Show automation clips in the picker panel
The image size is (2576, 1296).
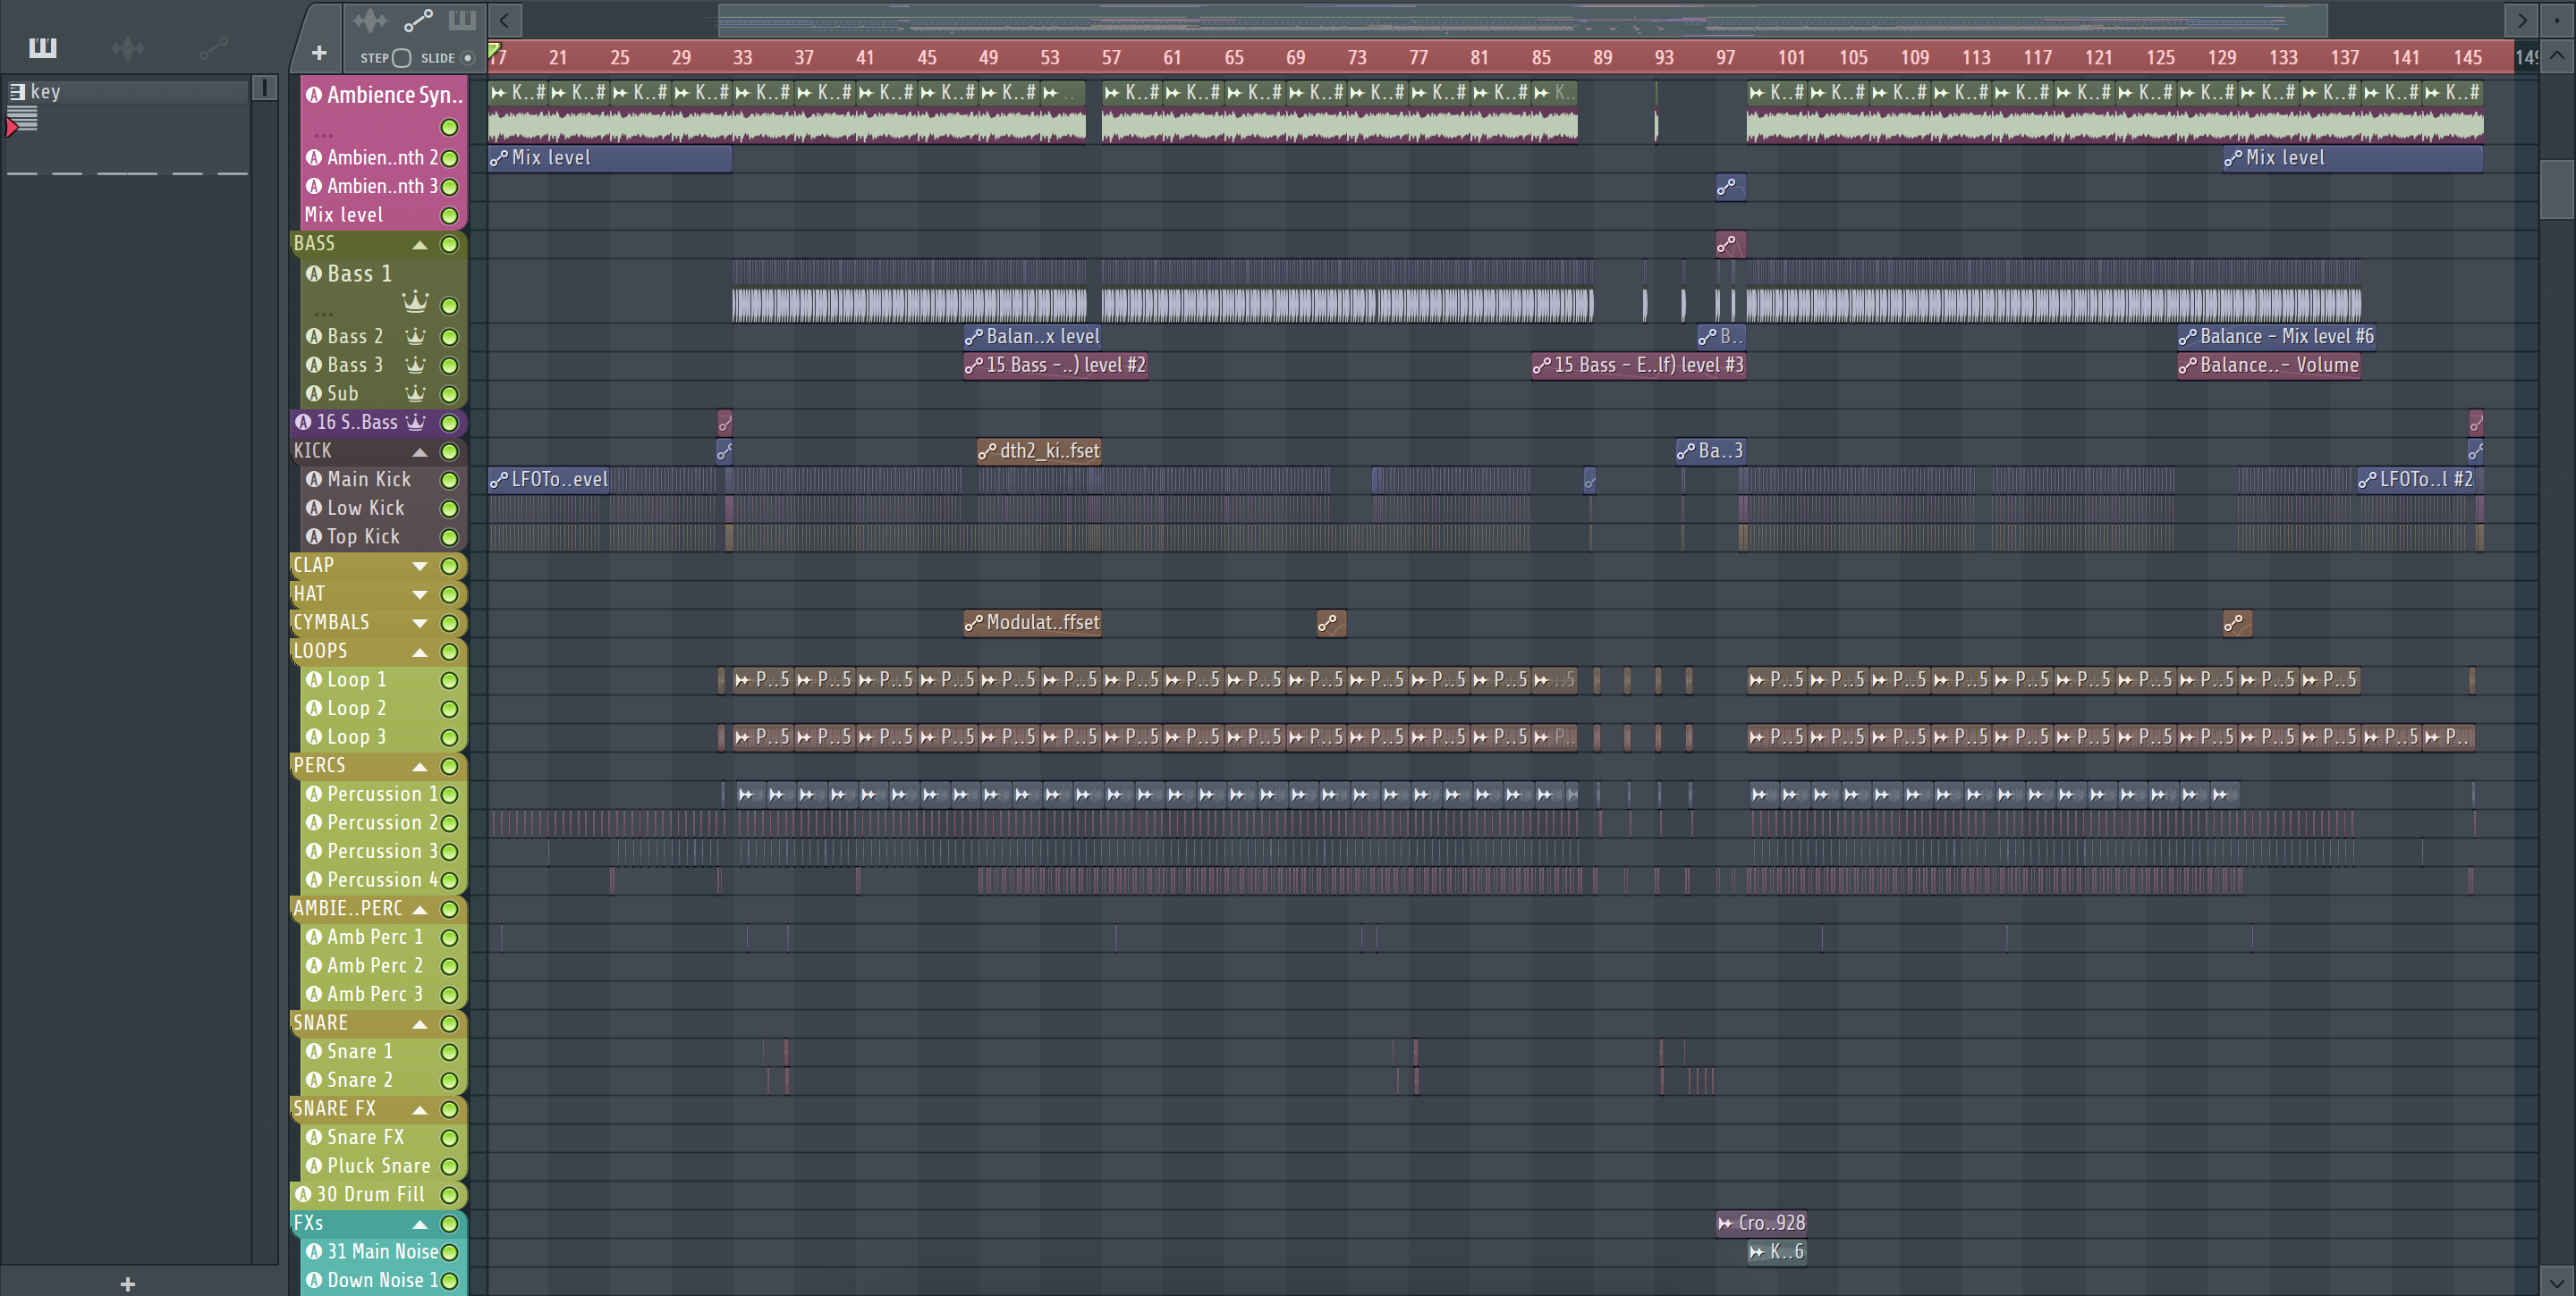(213, 47)
